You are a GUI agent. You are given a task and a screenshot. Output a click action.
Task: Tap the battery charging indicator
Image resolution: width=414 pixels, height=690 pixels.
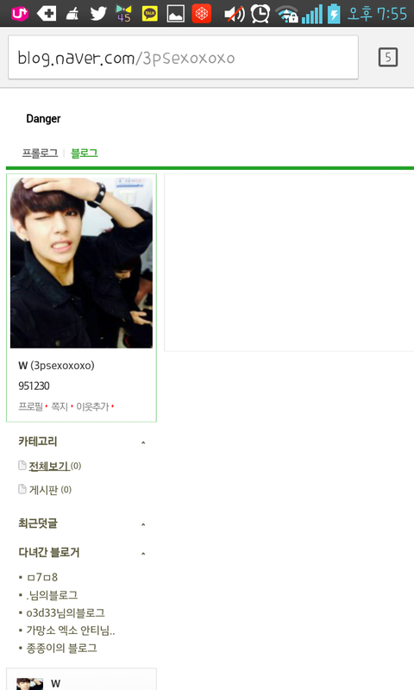tap(334, 14)
